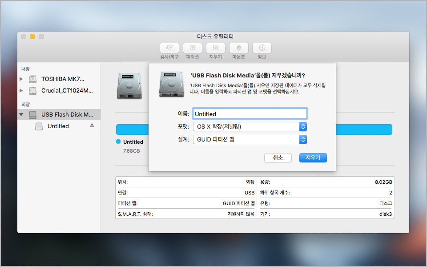Click the Erase (지우기) toolbar icon
The height and width of the screenshot is (267, 427).
[x=215, y=48]
